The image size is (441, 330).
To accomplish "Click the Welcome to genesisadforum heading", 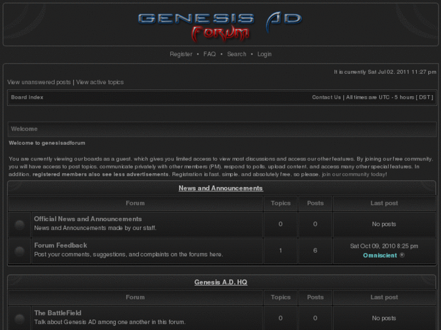I will (47, 143).
